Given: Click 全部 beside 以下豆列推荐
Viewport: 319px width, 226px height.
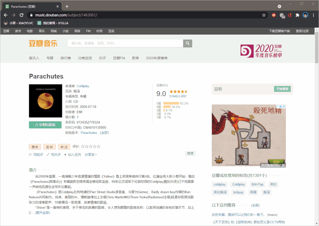Looking at the screenshot, I should tap(255, 206).
